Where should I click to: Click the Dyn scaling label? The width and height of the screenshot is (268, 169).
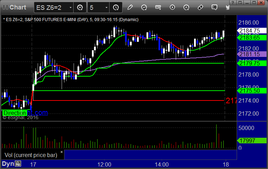[8, 164]
